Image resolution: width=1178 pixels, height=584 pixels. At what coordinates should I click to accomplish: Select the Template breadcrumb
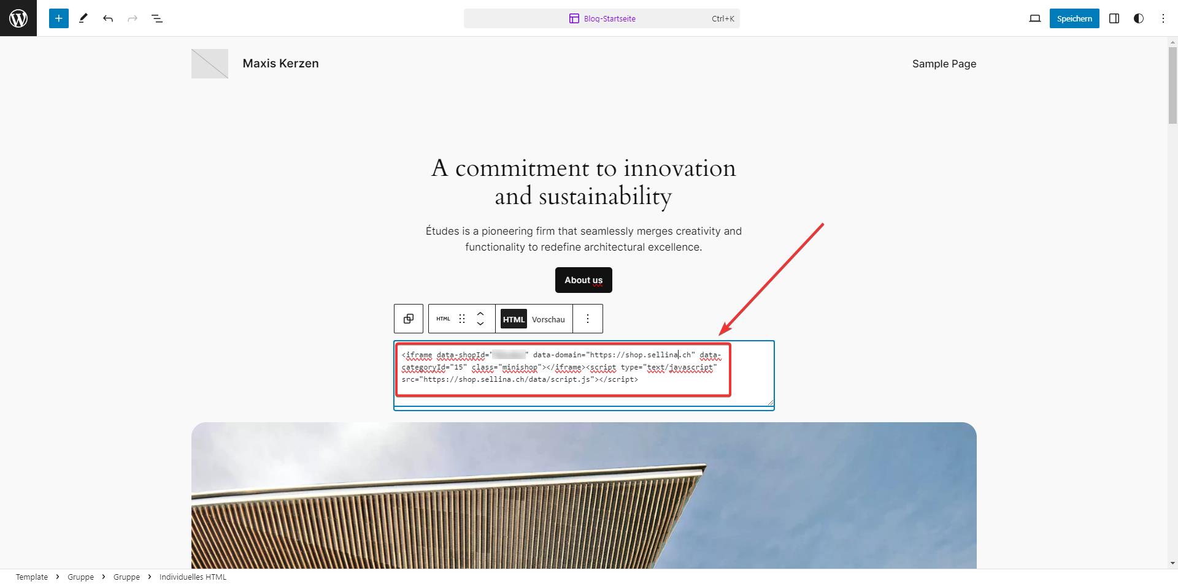[x=32, y=577]
